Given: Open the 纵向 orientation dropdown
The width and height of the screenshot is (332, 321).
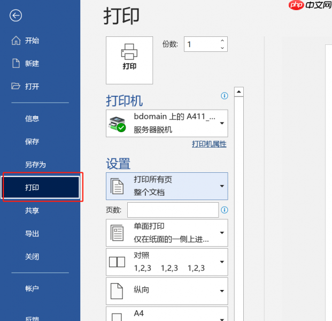Looking at the screenshot, I should (x=167, y=291).
